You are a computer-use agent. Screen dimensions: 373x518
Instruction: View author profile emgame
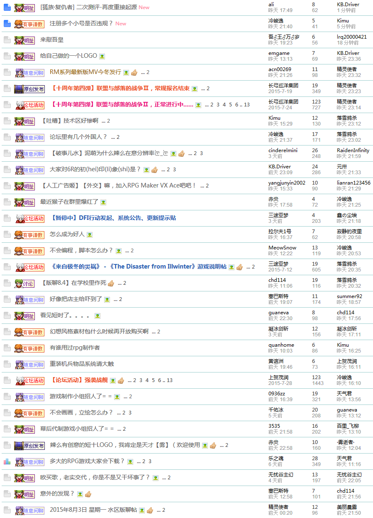coord(279,53)
